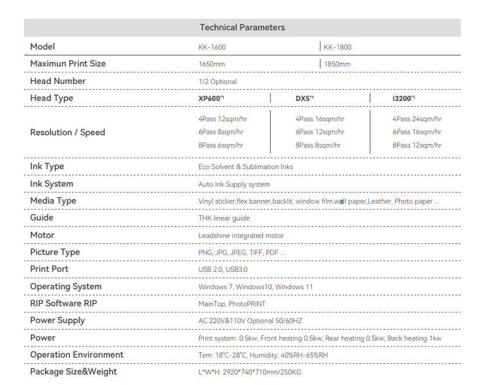Screen dimensions: 487x385
Task: Click the 1650mm print size value
Action: tap(212, 64)
